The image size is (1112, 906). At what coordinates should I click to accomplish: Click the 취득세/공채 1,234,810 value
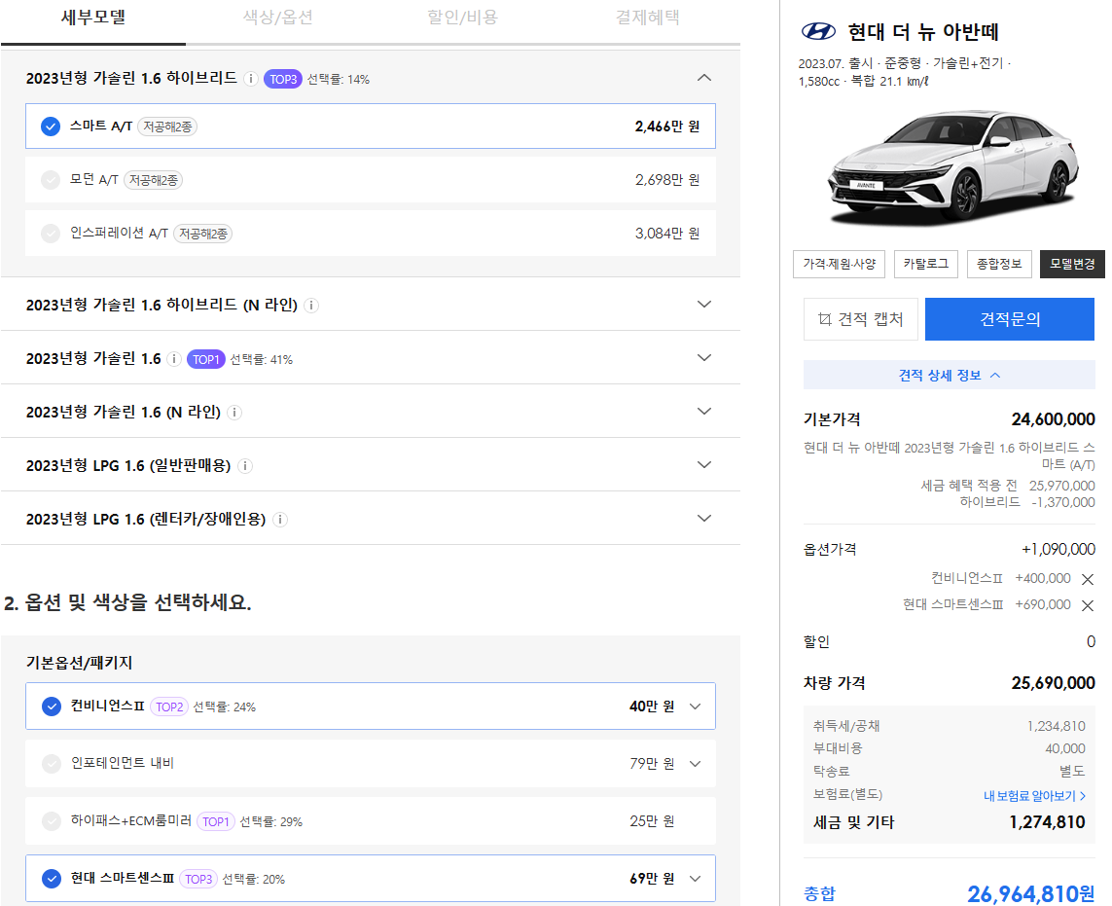pos(1056,726)
